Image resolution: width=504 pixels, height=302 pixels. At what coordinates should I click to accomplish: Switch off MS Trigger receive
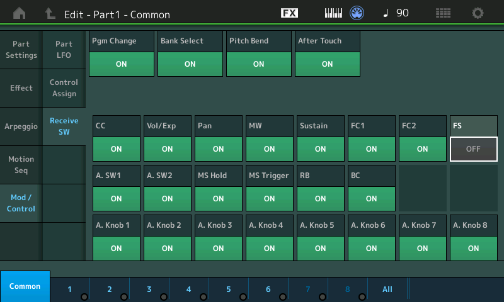tap(270, 198)
